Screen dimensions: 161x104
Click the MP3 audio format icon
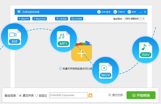[x=64, y=39]
